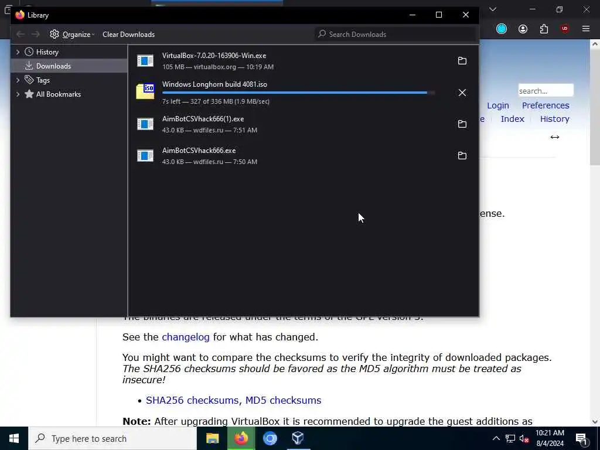The height and width of the screenshot is (450, 600).
Task: Open the Organize gear menu
Action: (x=72, y=35)
